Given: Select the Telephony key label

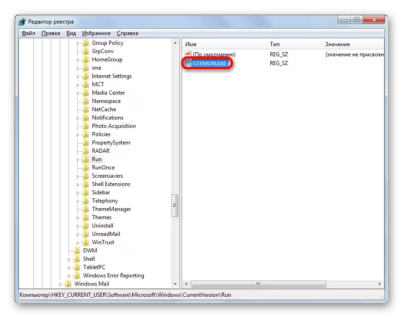Looking at the screenshot, I should point(105,201).
